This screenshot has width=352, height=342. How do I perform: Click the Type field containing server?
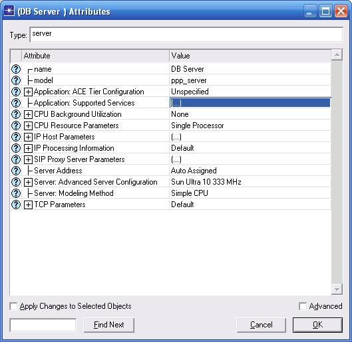(186, 35)
